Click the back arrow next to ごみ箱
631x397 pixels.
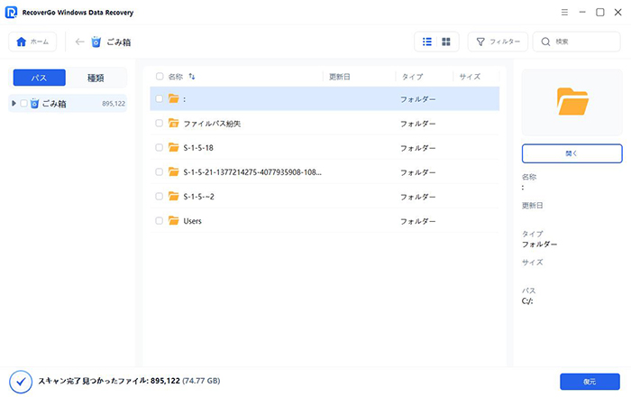(79, 42)
